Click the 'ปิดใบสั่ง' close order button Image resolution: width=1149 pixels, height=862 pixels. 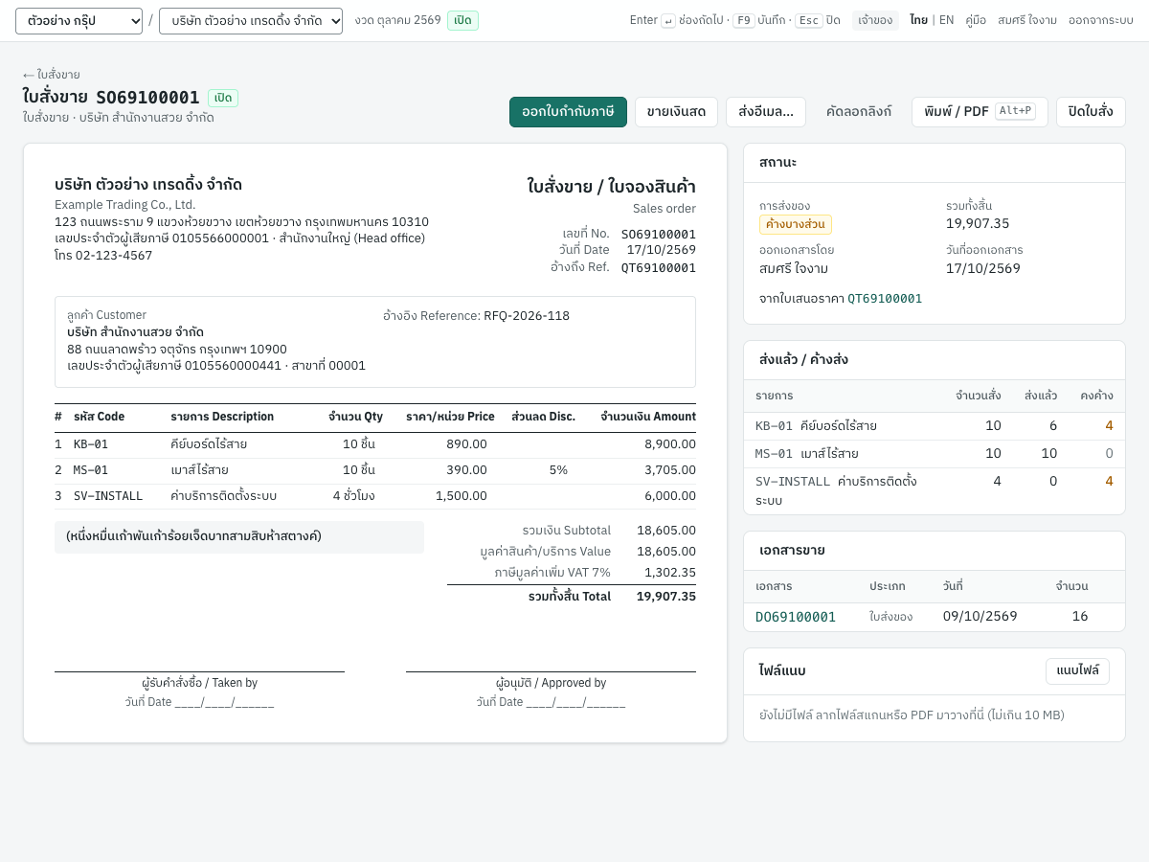point(1091,112)
